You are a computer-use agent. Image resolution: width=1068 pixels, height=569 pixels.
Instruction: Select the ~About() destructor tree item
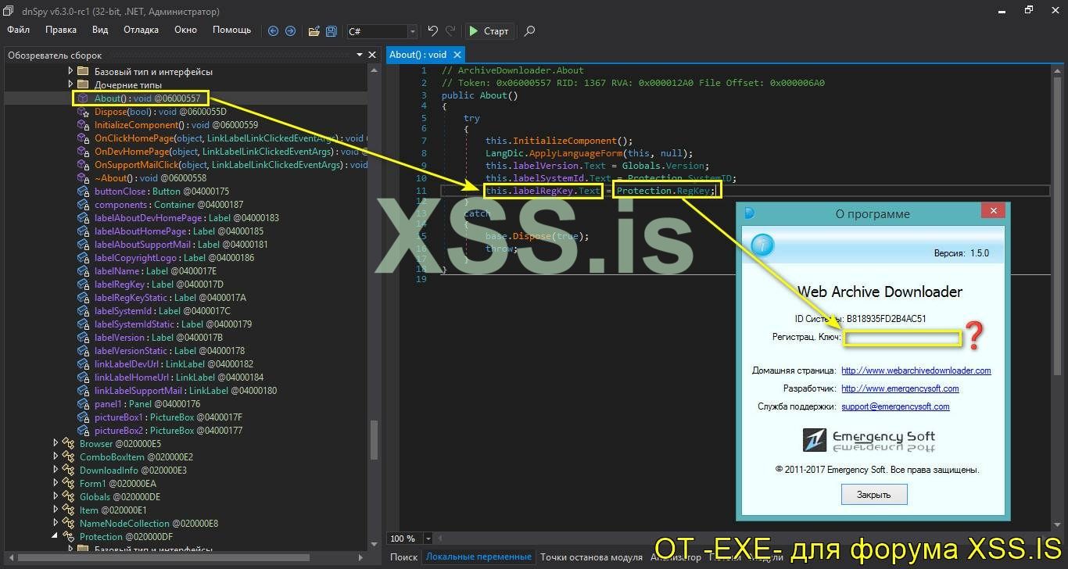coord(150,178)
